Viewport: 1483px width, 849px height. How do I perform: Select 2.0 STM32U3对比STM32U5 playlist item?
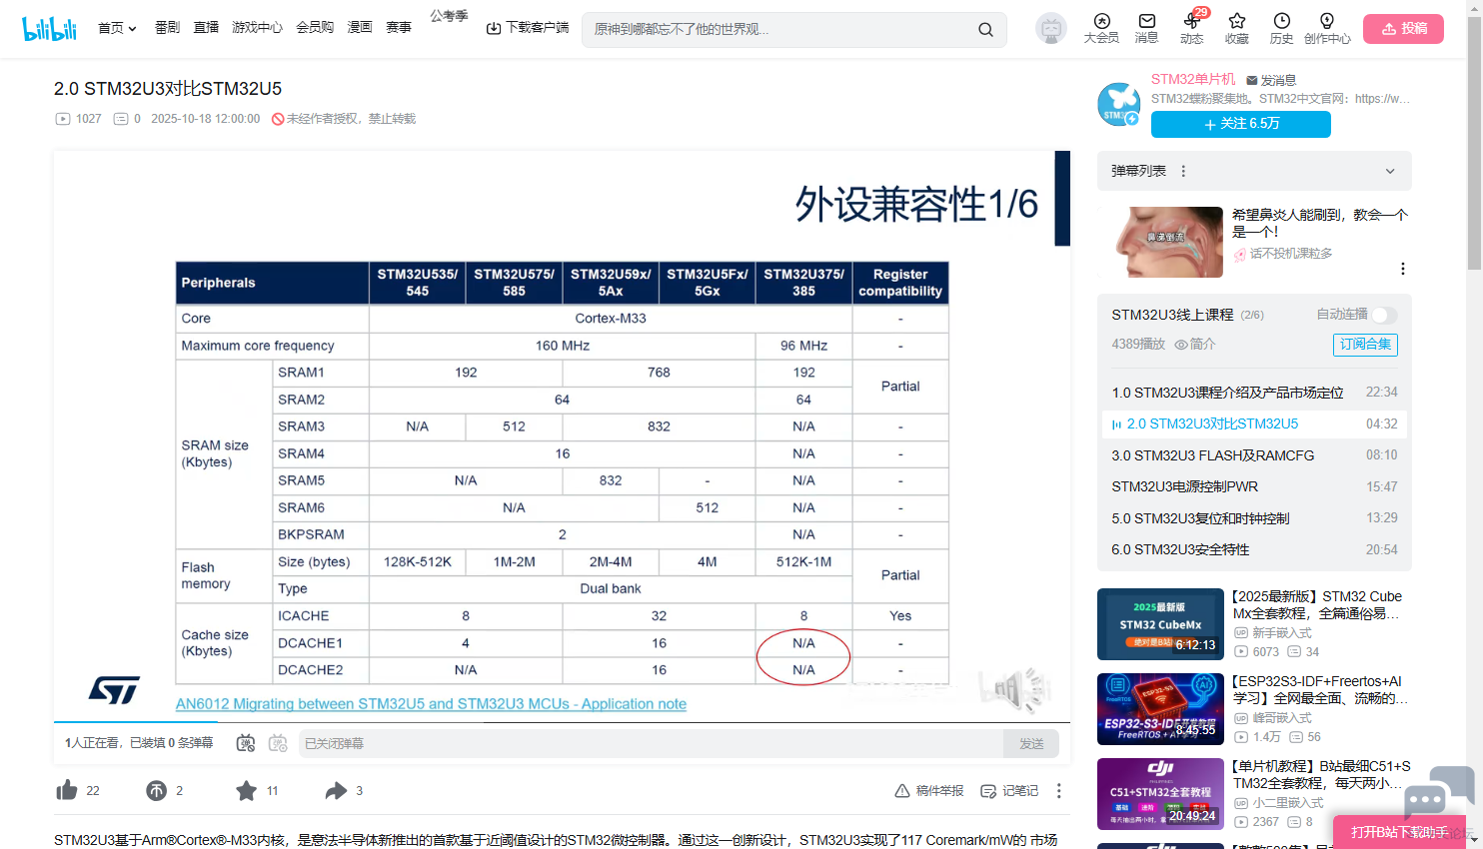[x=1254, y=424]
